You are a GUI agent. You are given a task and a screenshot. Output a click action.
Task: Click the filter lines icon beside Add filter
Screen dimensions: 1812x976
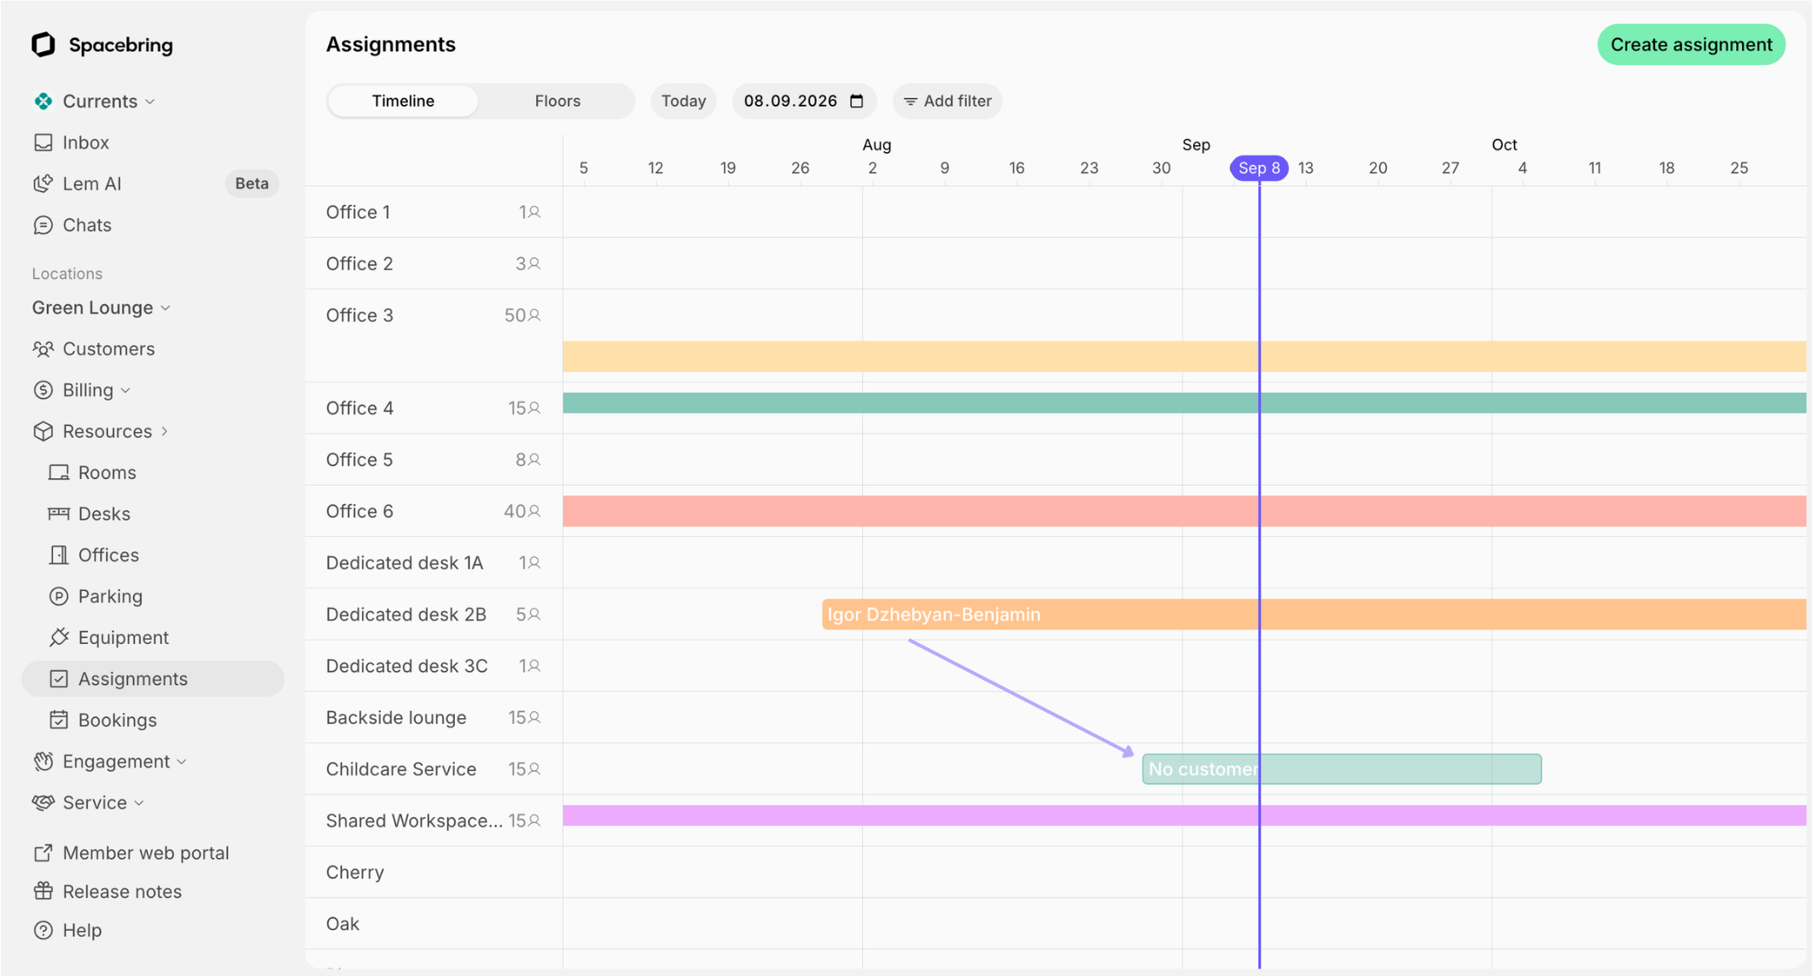(911, 102)
